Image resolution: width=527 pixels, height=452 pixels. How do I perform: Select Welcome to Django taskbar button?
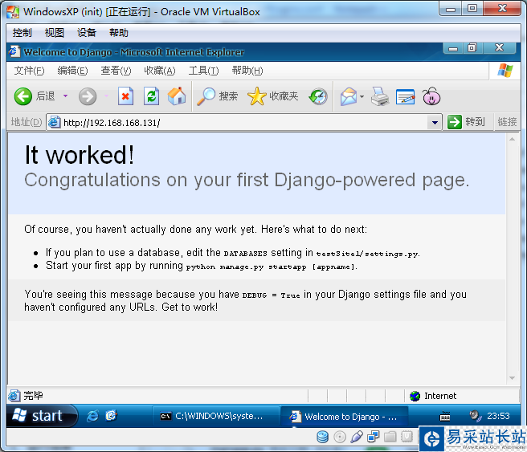coord(345,417)
